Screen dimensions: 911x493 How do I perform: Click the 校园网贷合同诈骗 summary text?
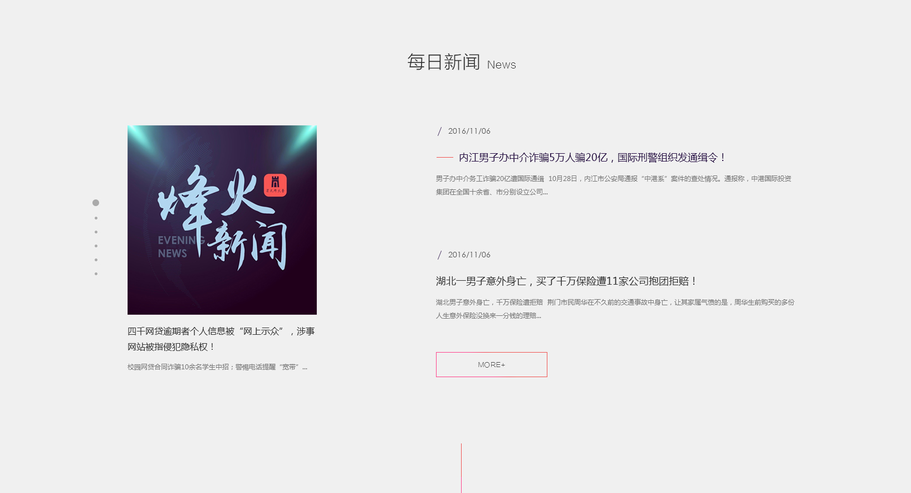[x=217, y=367]
